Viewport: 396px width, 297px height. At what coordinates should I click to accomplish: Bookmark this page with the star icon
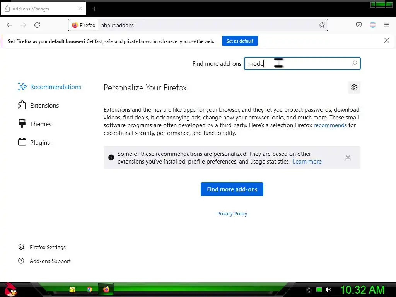coord(321,25)
